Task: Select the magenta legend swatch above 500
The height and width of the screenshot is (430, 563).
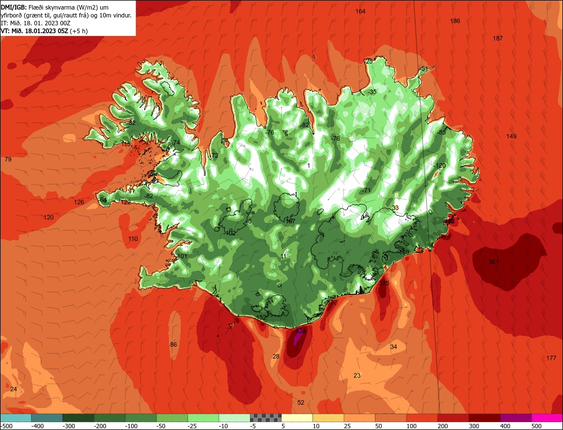Action: point(547,418)
